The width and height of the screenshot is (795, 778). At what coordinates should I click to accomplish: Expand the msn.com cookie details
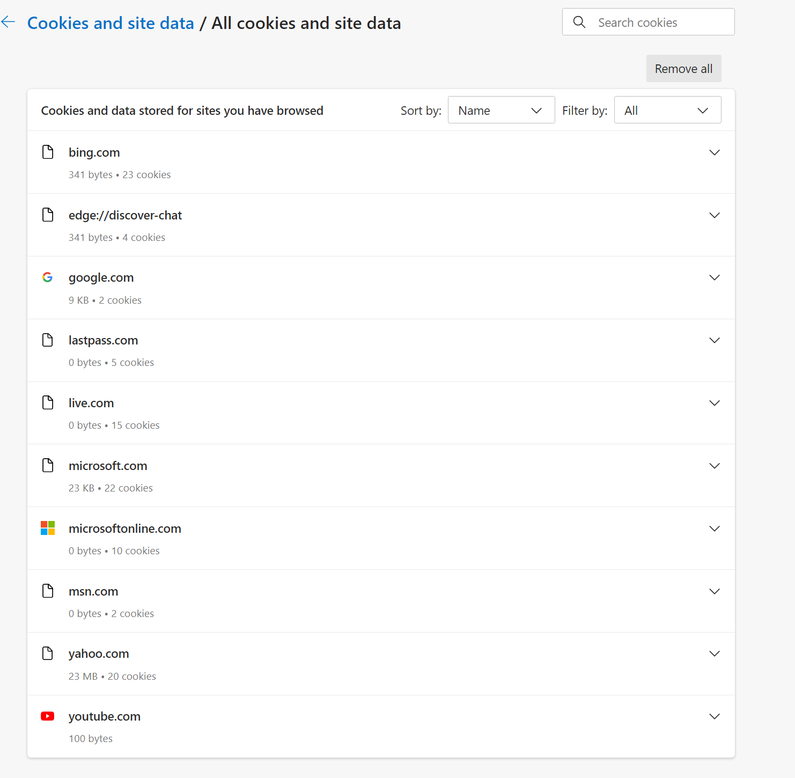(x=715, y=591)
